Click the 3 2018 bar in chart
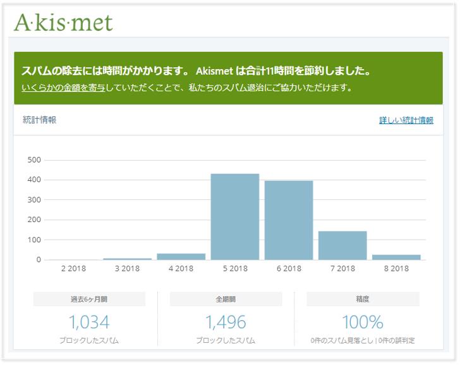The width and height of the screenshot is (460, 365). [128, 259]
